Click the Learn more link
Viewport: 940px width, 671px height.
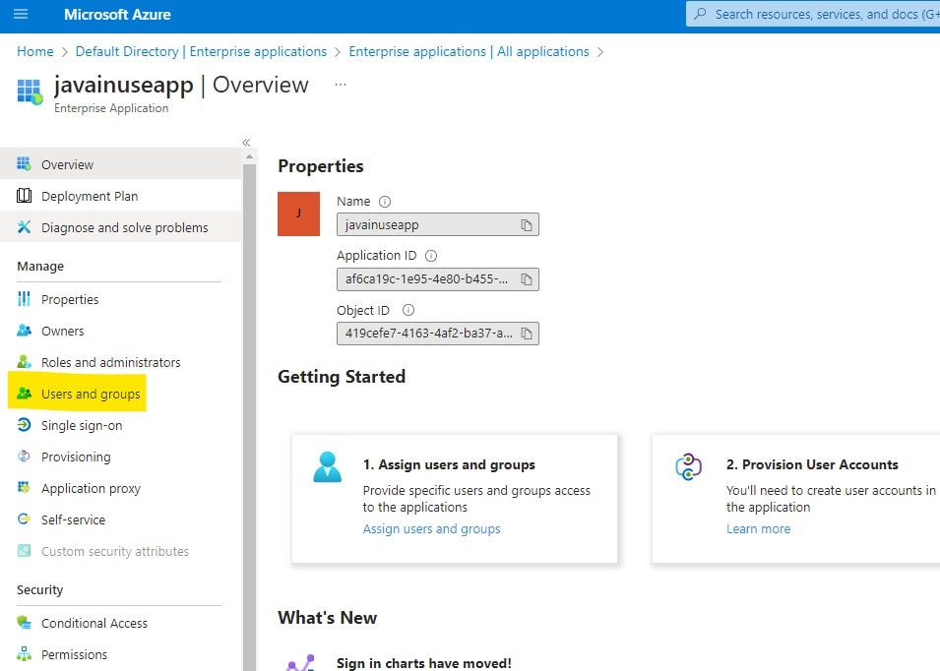[x=758, y=528]
